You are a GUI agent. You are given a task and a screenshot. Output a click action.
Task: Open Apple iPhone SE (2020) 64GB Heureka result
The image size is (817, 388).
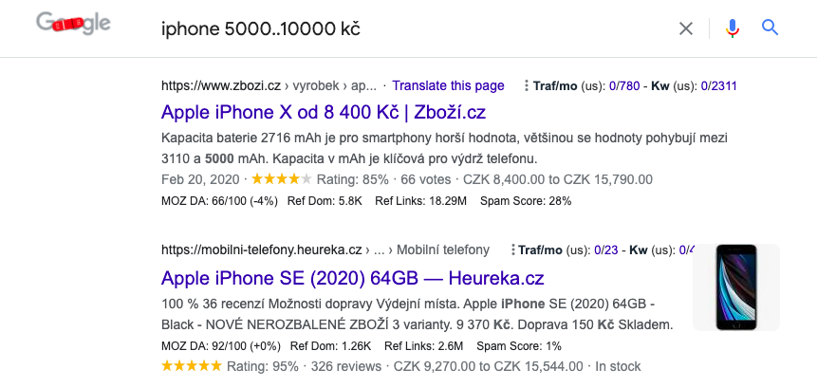(353, 278)
